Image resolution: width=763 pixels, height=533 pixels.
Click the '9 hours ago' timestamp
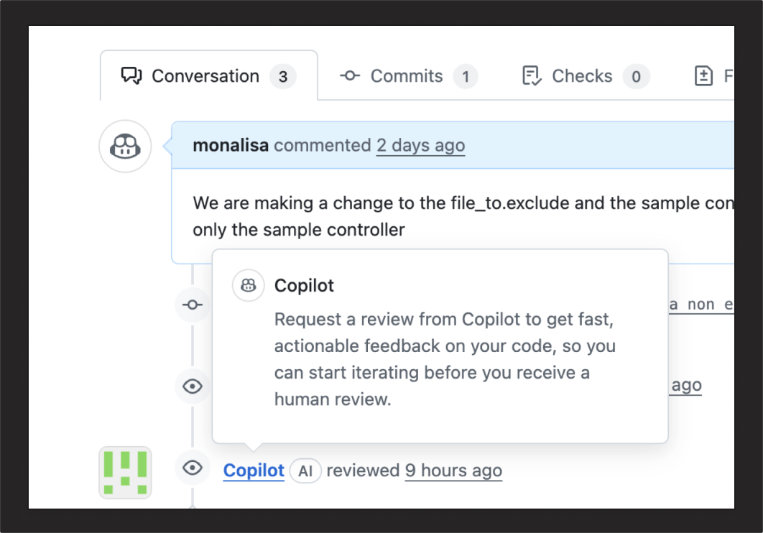click(x=453, y=471)
